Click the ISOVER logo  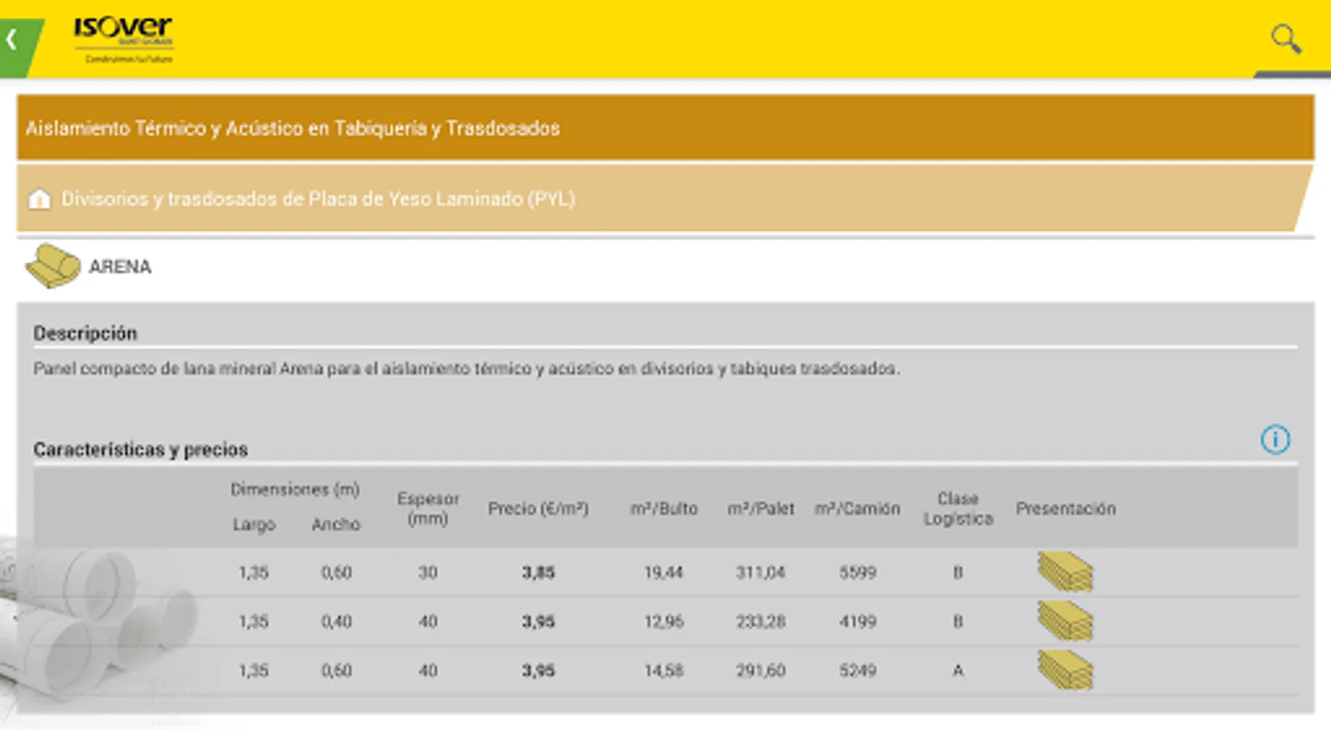tap(123, 39)
